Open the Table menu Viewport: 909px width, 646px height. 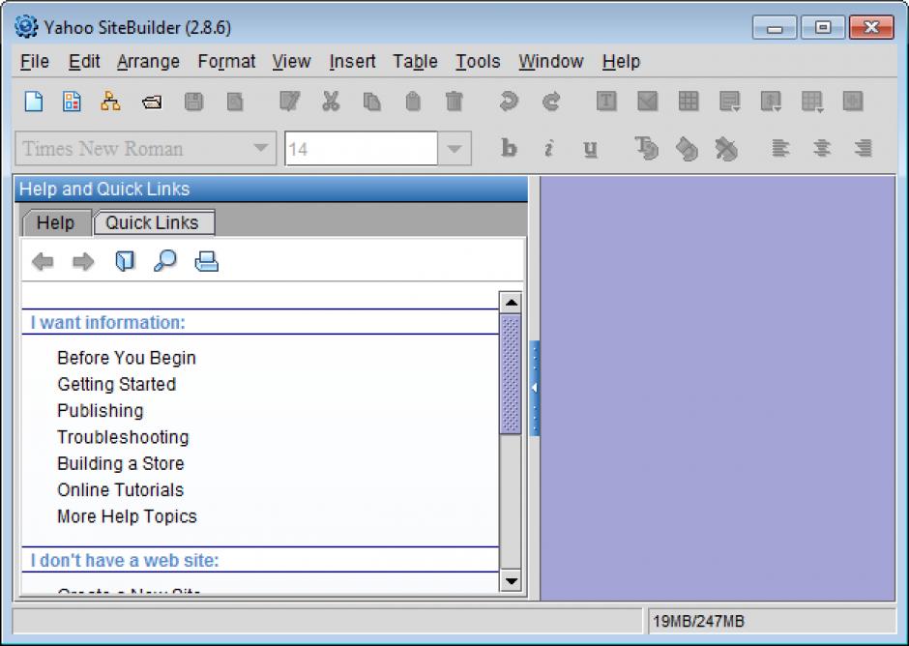point(415,62)
